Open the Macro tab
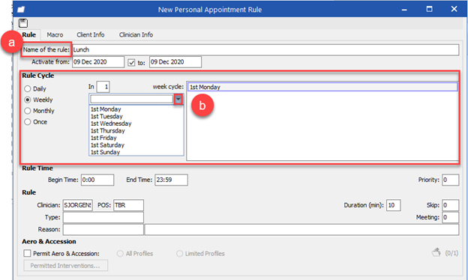 [55, 35]
